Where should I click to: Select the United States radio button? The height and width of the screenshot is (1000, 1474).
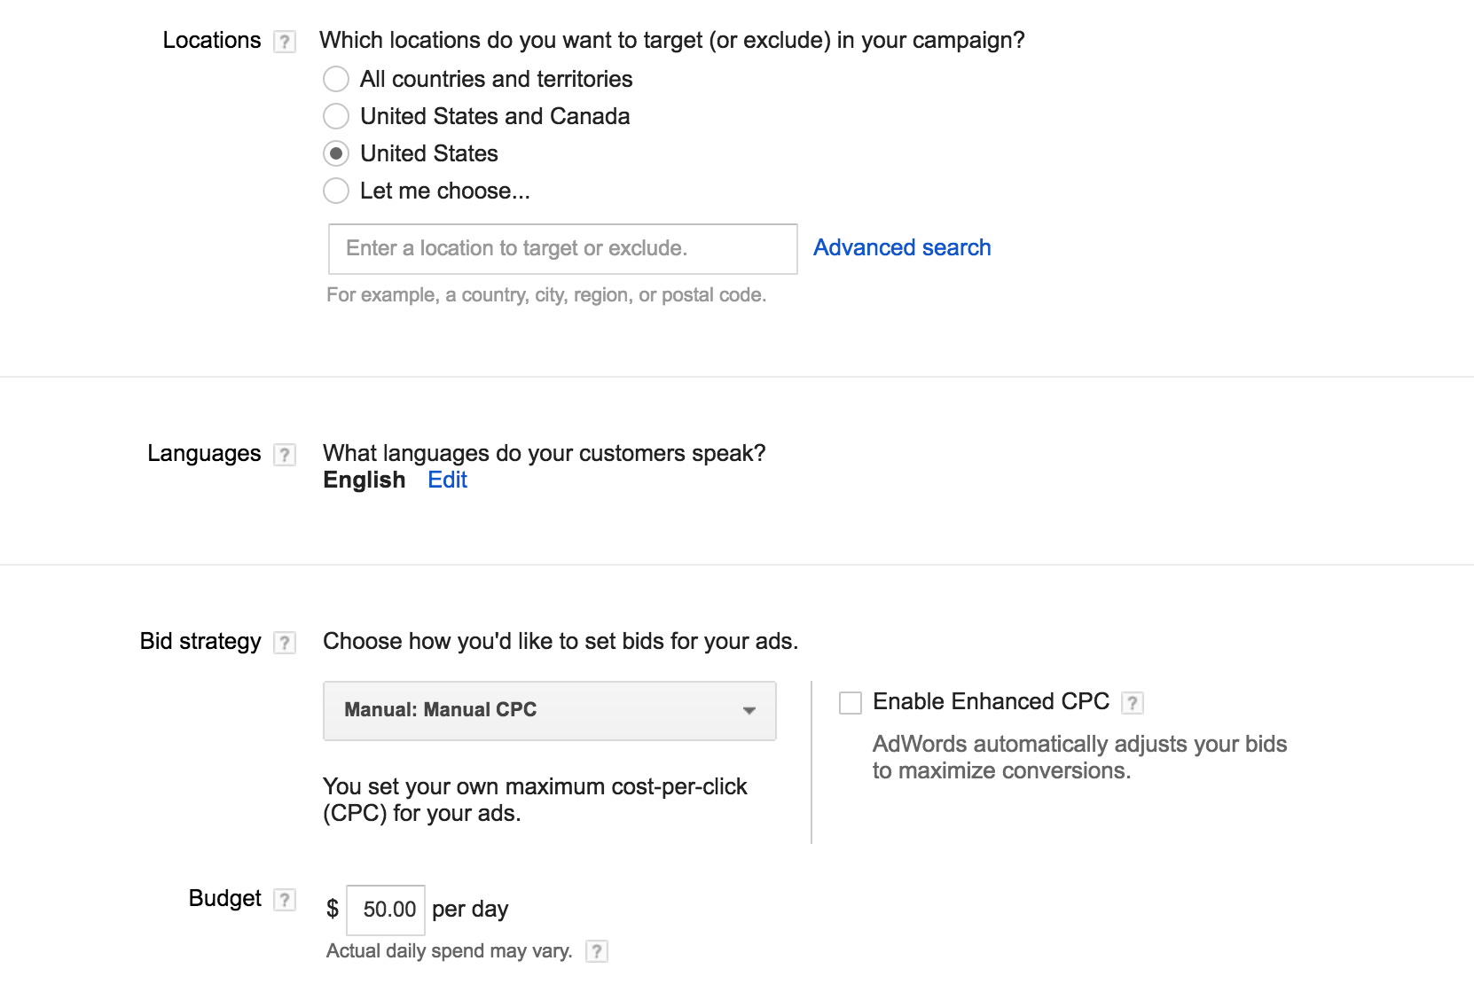click(x=336, y=153)
